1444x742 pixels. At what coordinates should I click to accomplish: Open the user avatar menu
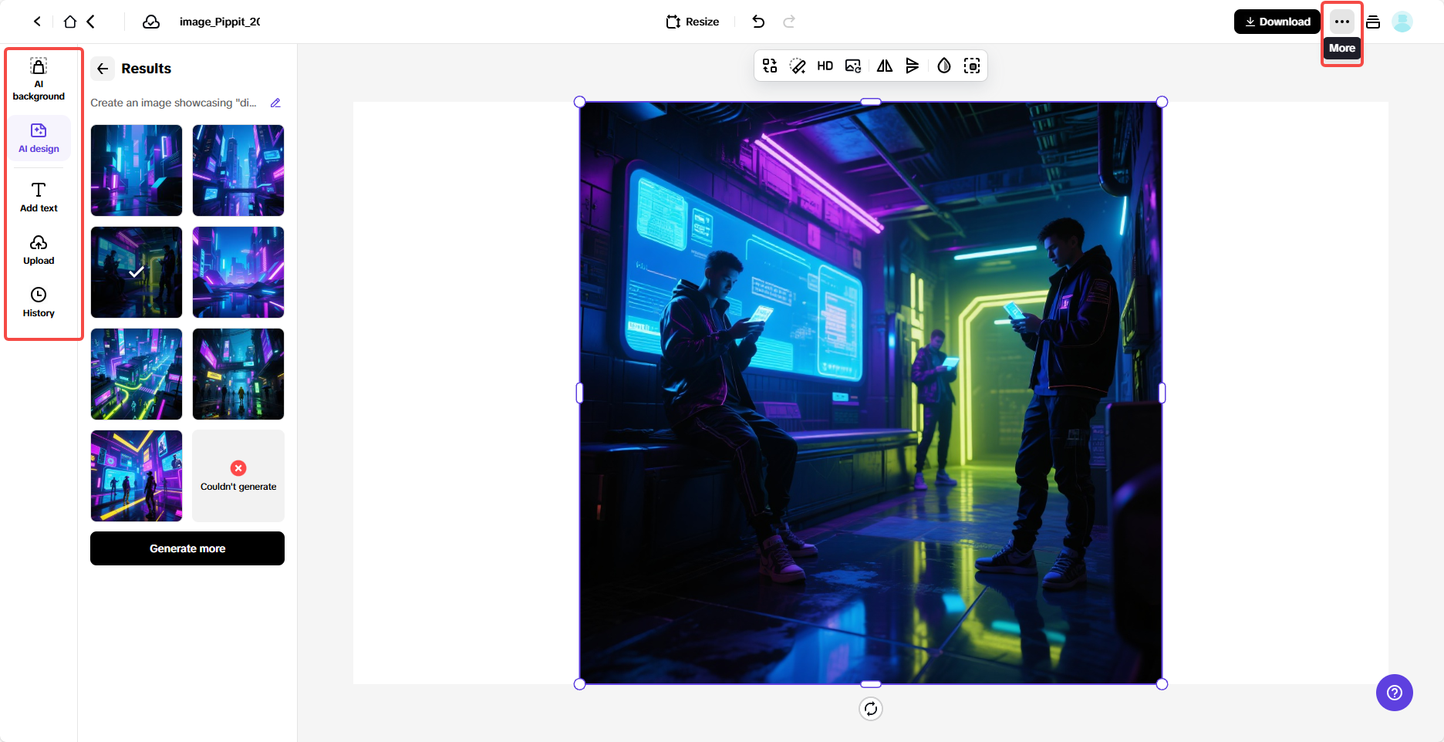click(1402, 22)
